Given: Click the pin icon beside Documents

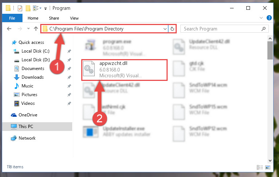Looking at the screenshot, I should pyautogui.click(x=69, y=69).
